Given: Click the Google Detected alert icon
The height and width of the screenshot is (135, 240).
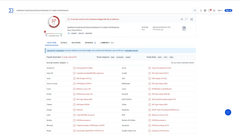Looking at the screenshot, I should pos(74,110).
